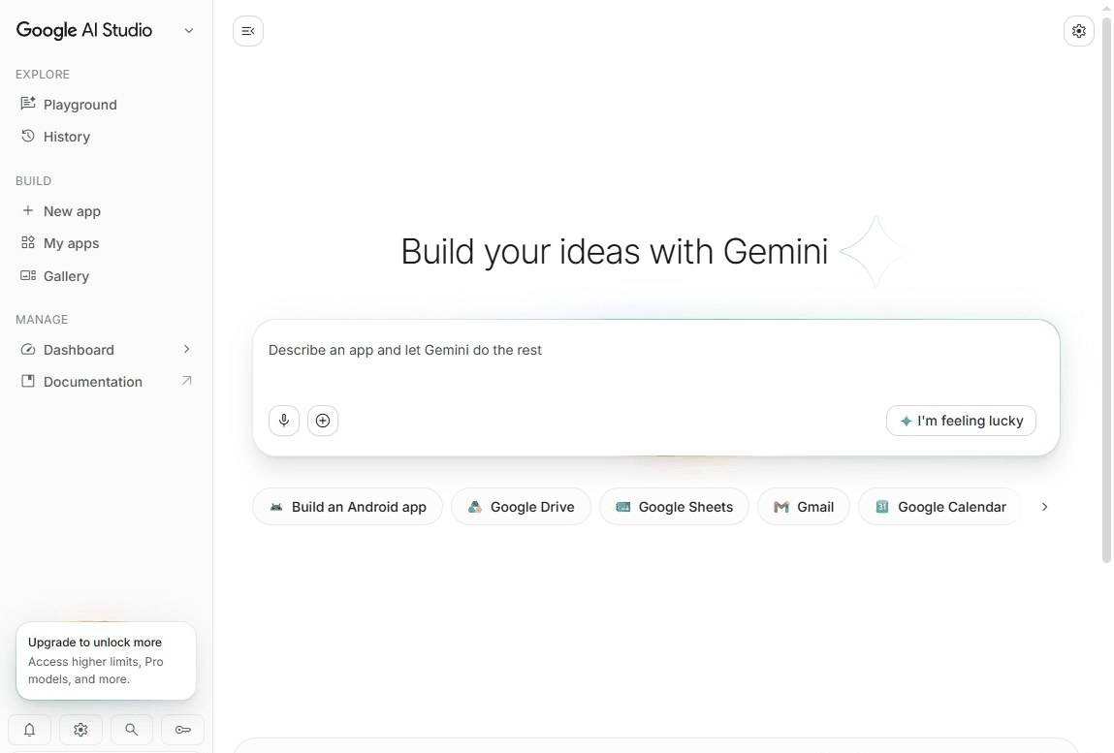
Task: Click the History clock icon
Action: point(28,136)
